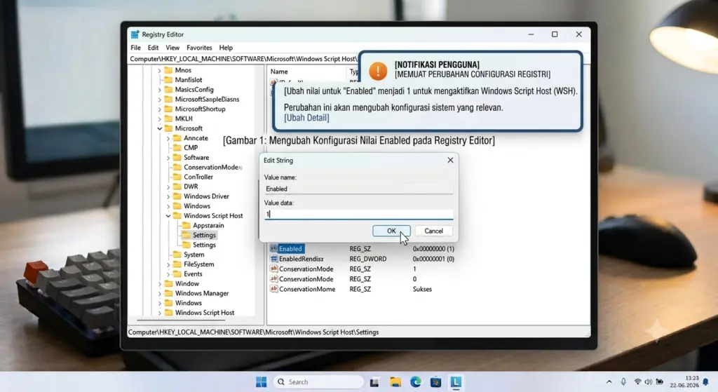Open the View menu
Image resolution: width=718 pixels, height=392 pixels.
pos(172,48)
